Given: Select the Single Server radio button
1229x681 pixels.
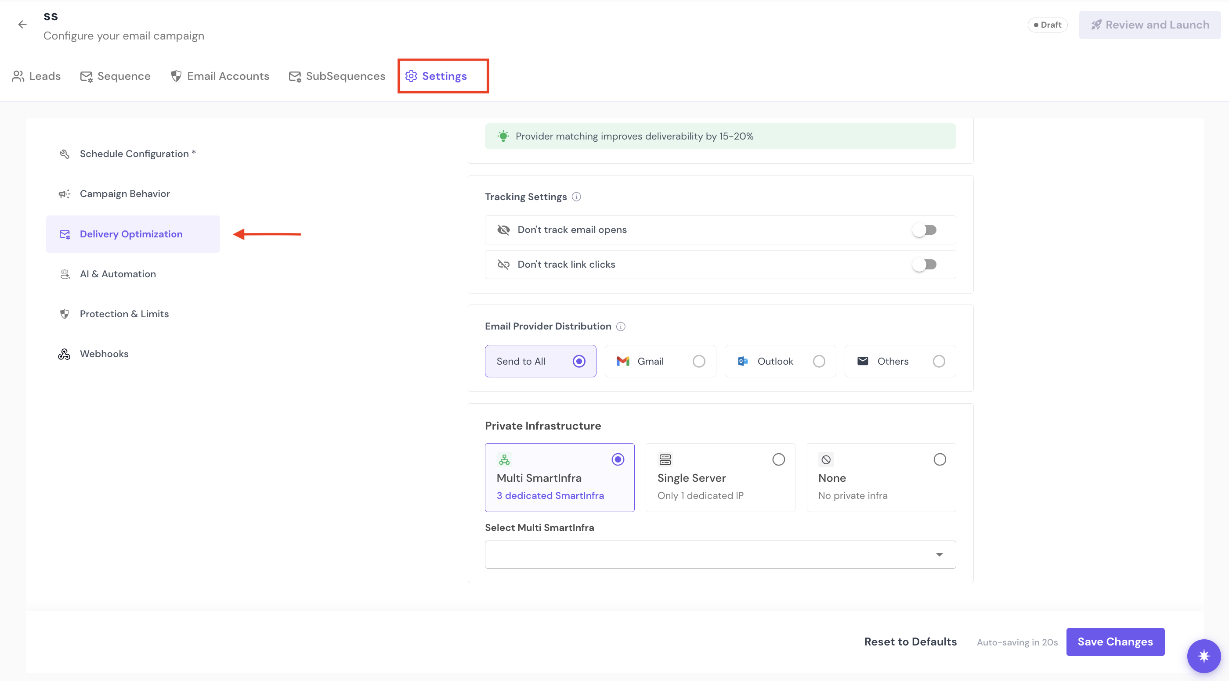Looking at the screenshot, I should [779, 459].
